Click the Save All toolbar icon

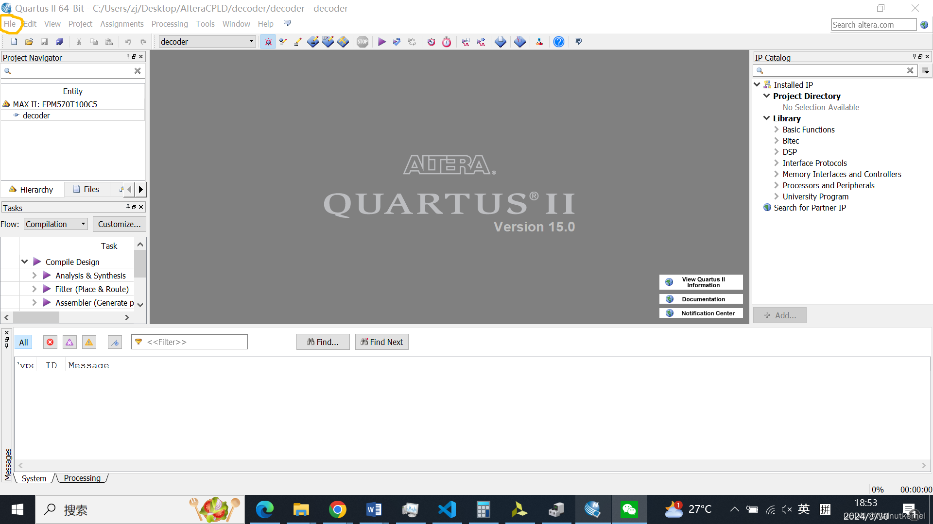(x=59, y=42)
